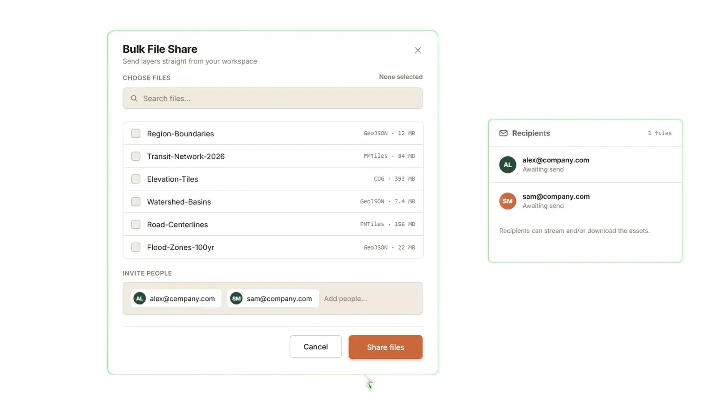This screenshot has width=727, height=409.
Task: Click the 'GeoJSON · 22 MB' label
Action: [389, 247]
